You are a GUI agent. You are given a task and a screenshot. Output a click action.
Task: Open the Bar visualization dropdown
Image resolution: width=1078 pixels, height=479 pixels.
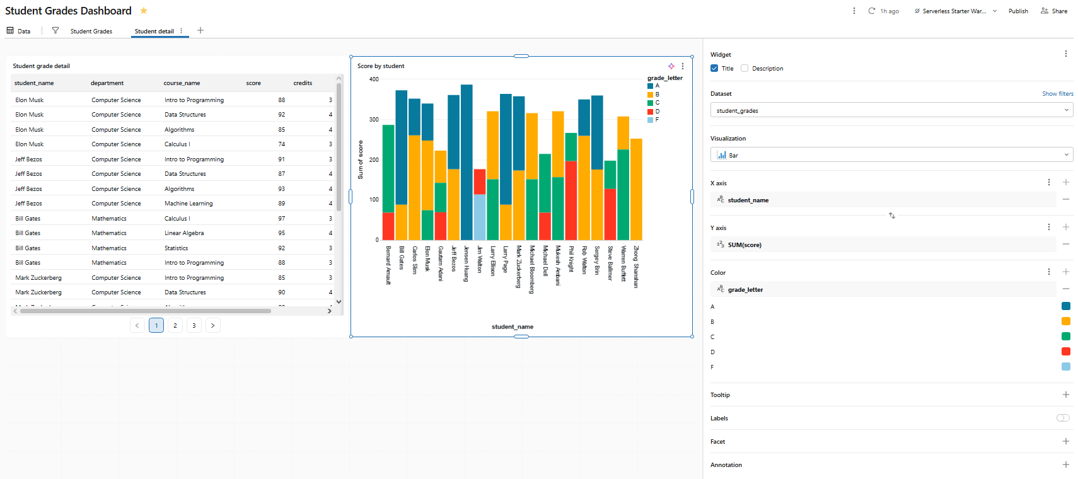pyautogui.click(x=891, y=155)
